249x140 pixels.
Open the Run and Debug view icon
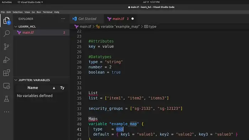click(6, 60)
